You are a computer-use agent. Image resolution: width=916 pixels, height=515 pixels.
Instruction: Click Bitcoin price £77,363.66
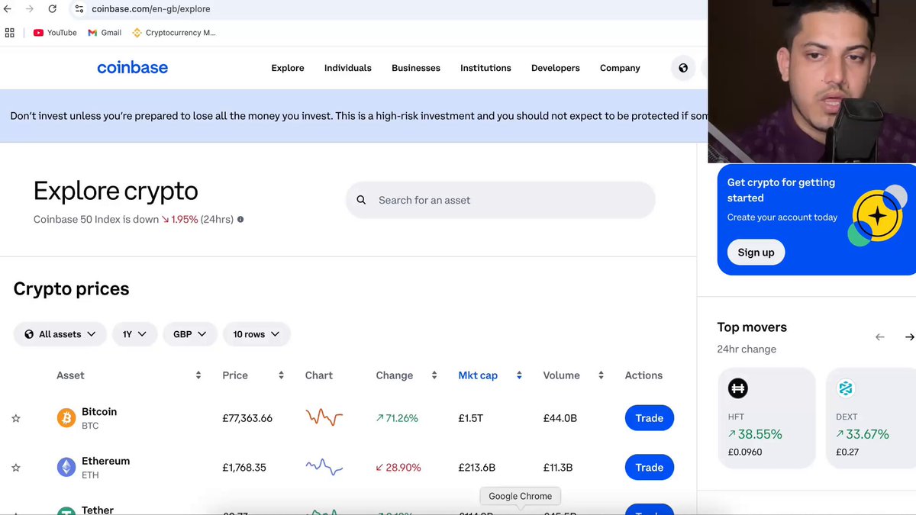coord(247,418)
